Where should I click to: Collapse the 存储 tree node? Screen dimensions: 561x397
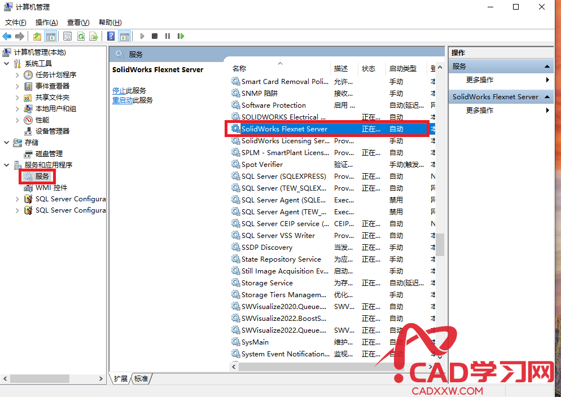coord(6,143)
